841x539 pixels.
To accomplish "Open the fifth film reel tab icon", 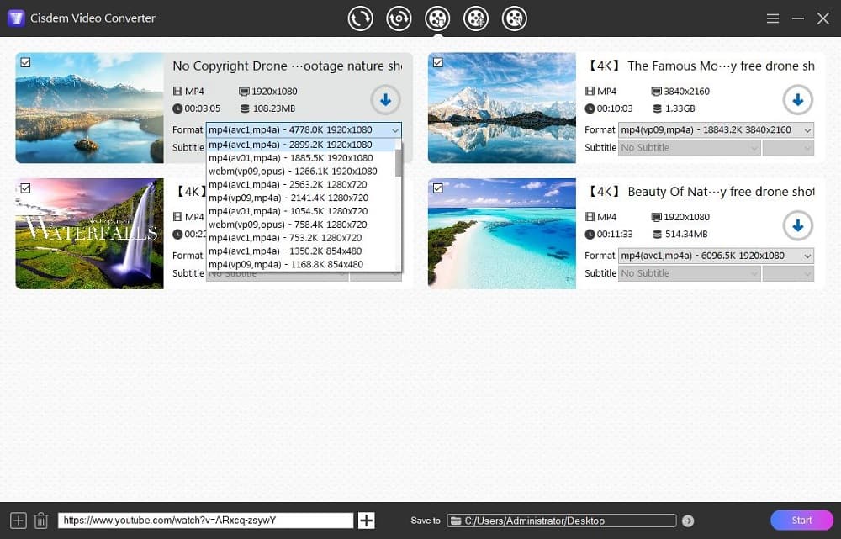I will coord(515,18).
